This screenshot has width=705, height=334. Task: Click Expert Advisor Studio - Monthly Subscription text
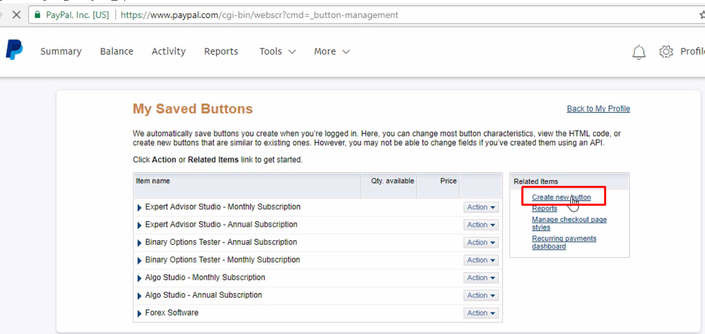click(x=223, y=207)
